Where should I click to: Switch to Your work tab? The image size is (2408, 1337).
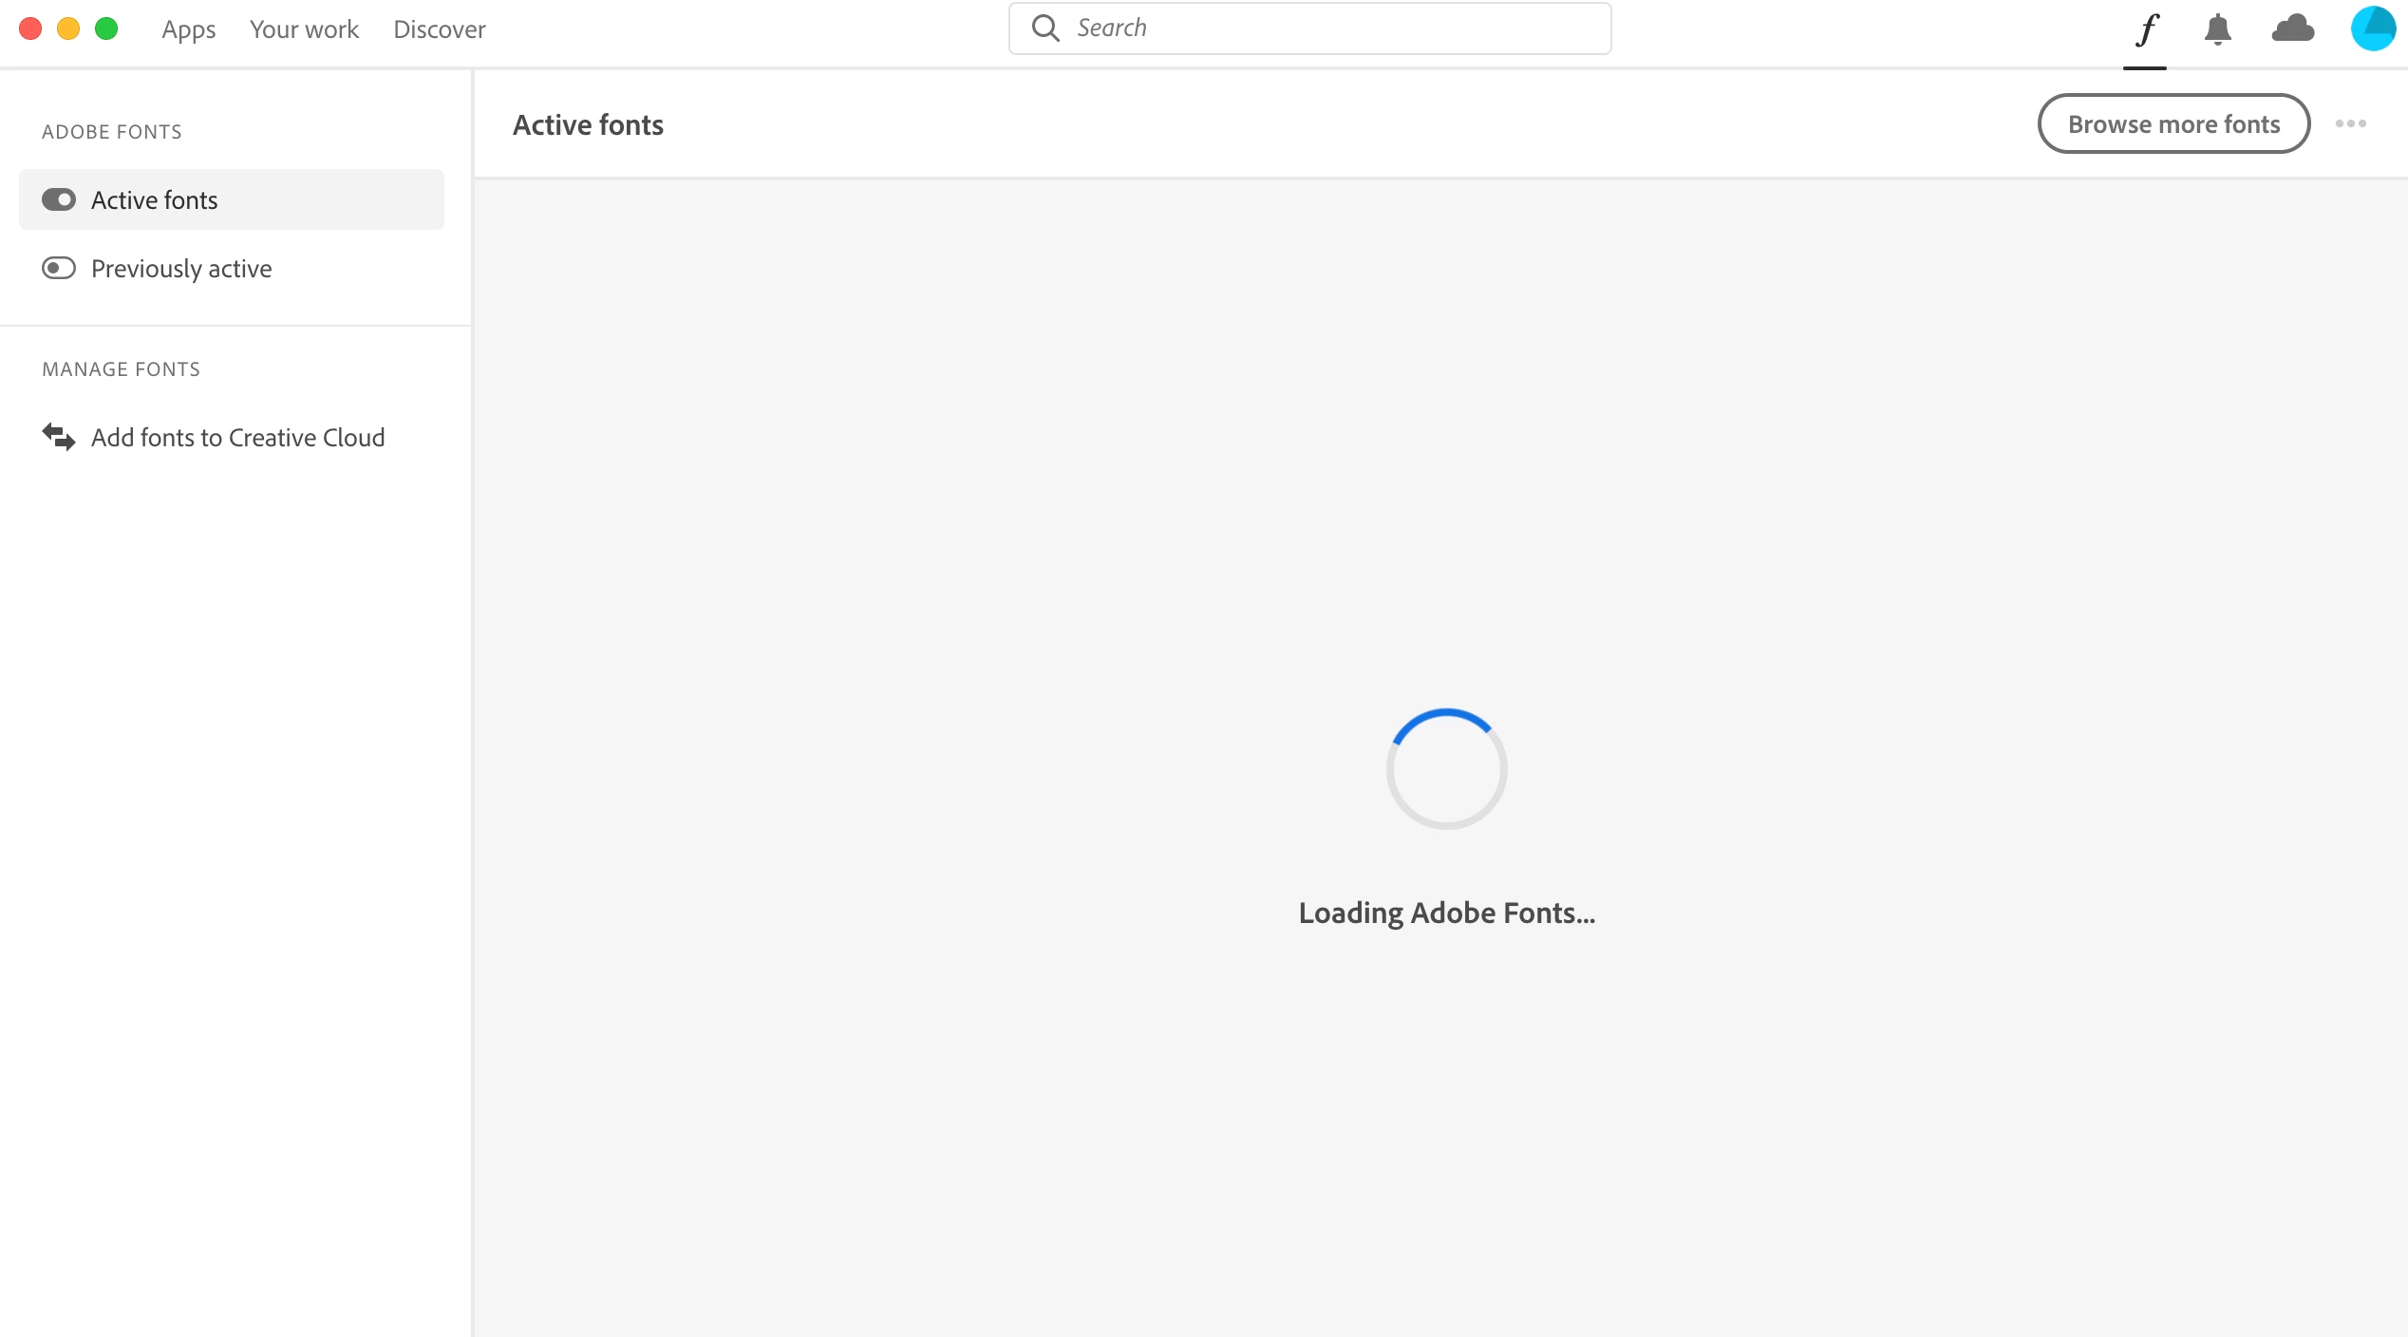coord(304,29)
